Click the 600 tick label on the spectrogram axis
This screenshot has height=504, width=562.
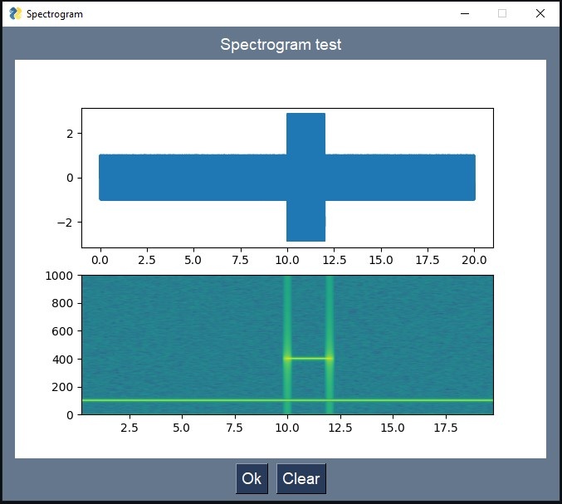coord(64,331)
